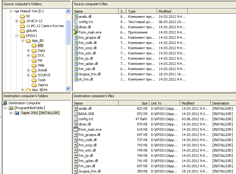The height and width of the screenshot is (174, 236).
Task: Click source folder tree scrollbar thumb
Action: tap(68, 32)
